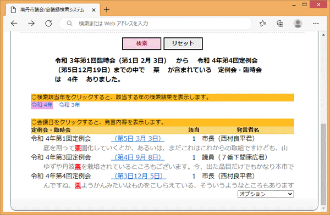Maximize the browser window
Screen dimensions: 330x215
[305, 4]
